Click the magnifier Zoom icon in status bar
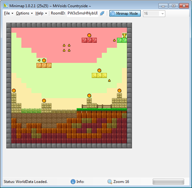The image size is (192, 188). click(x=110, y=181)
